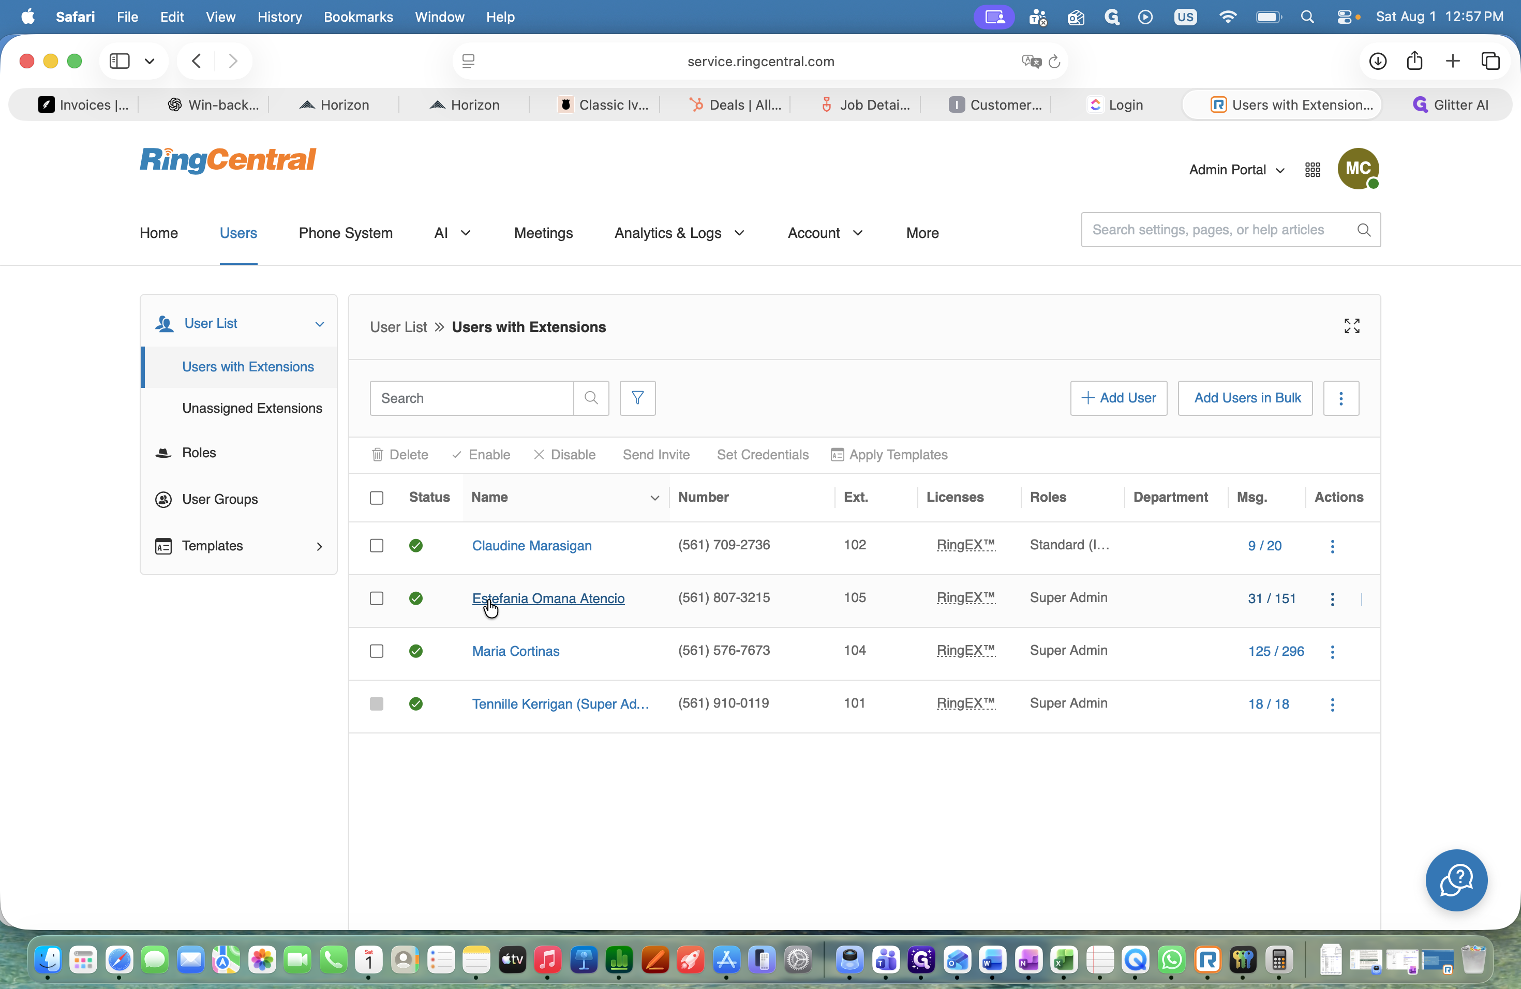Click the 125 / 296 messages link
1521x989 pixels.
pos(1276,652)
